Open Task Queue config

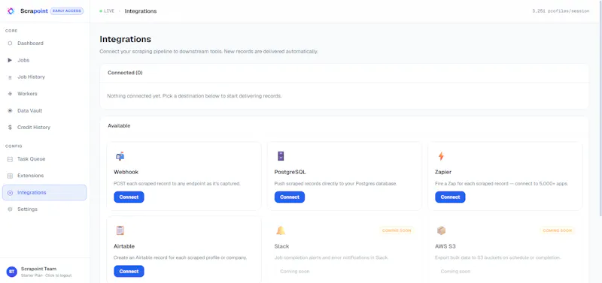tap(44, 159)
